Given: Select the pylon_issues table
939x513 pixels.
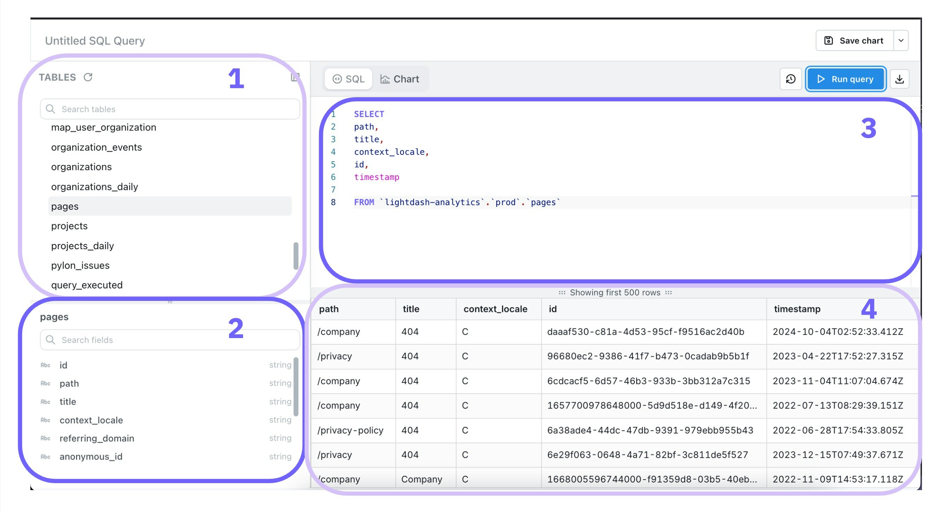Looking at the screenshot, I should pyautogui.click(x=80, y=265).
